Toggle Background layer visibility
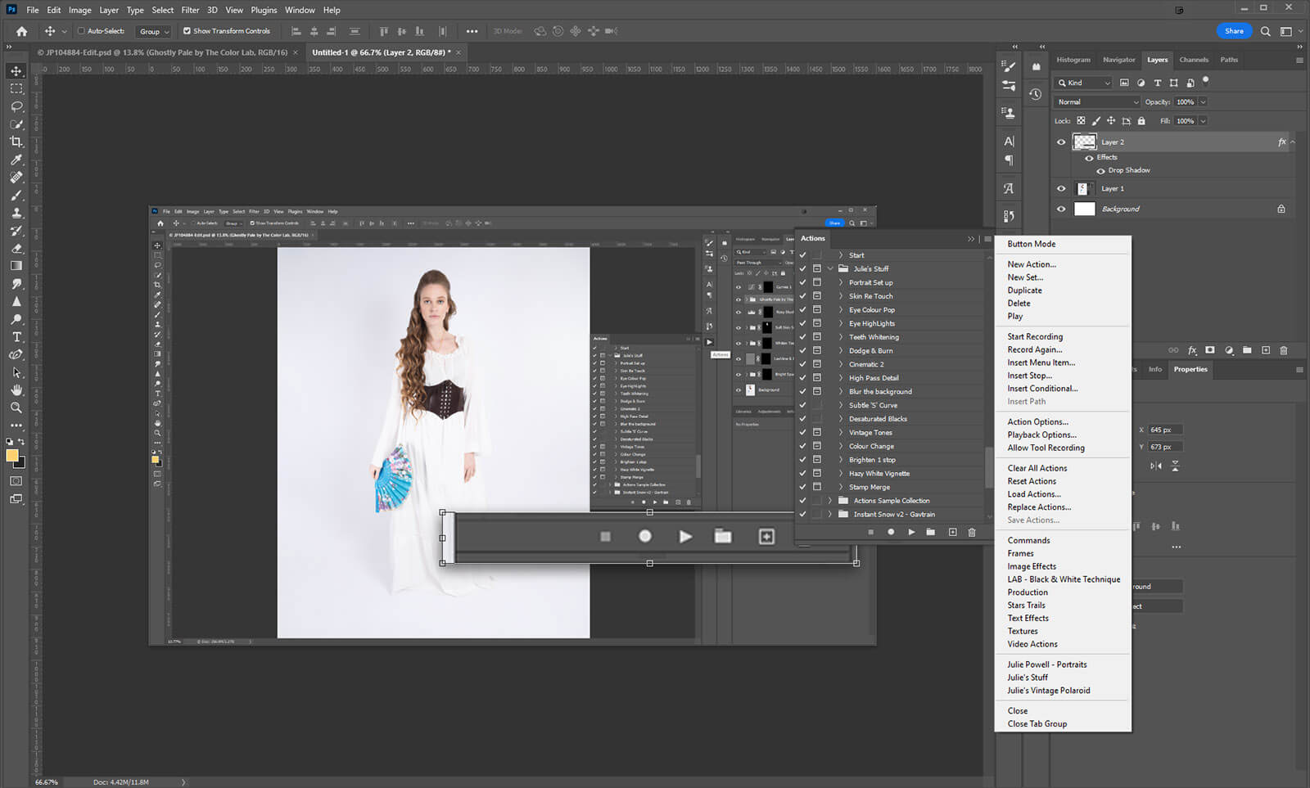Viewport: 1310px width, 788px height. point(1061,209)
